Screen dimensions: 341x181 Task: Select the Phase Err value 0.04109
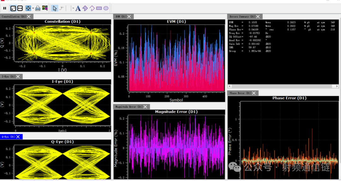pos(253,30)
